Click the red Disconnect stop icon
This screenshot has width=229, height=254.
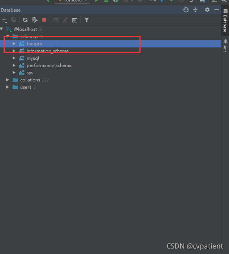(44, 20)
